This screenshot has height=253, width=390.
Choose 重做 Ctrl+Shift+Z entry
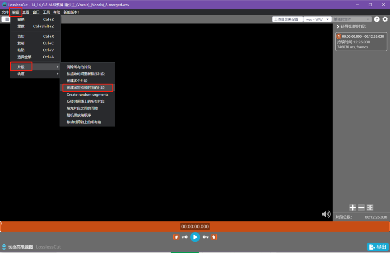pos(35,26)
